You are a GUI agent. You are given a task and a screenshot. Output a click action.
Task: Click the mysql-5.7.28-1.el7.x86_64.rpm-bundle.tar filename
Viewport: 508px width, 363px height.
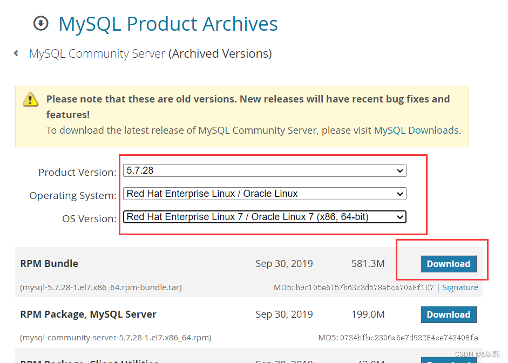coord(101,287)
